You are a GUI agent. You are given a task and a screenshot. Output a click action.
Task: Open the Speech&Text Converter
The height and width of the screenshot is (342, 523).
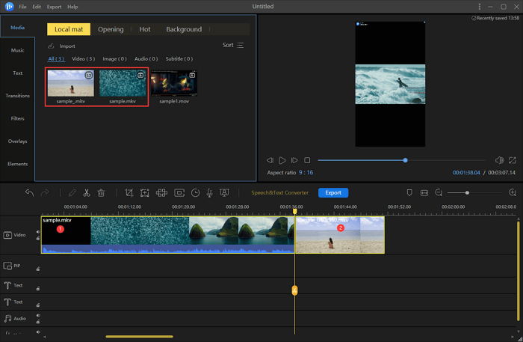[x=279, y=192]
